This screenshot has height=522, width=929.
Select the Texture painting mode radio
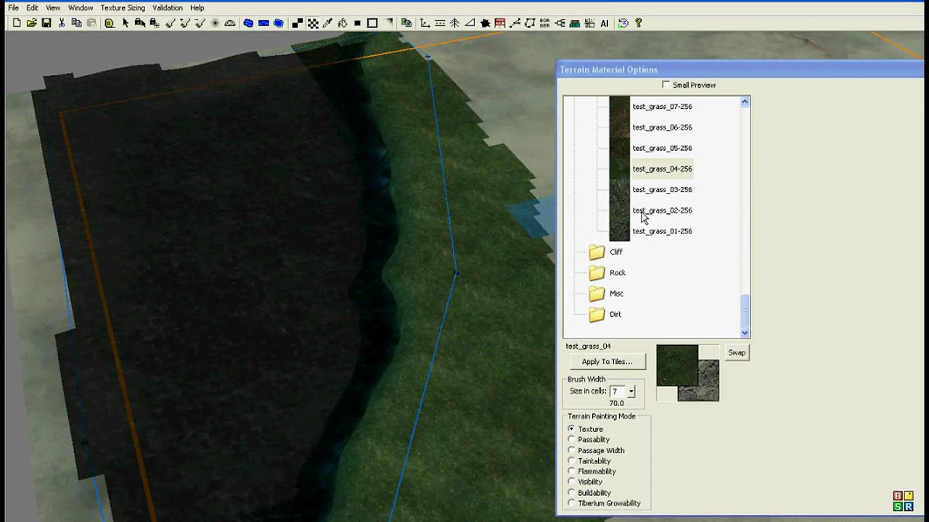[x=571, y=428]
